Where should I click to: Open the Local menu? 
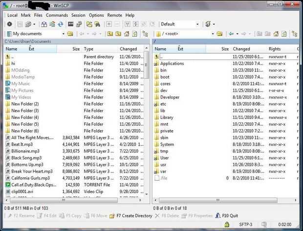tap(12, 15)
